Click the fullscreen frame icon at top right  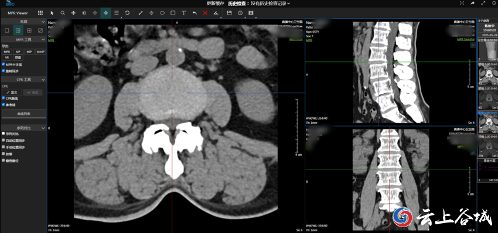point(462,3)
